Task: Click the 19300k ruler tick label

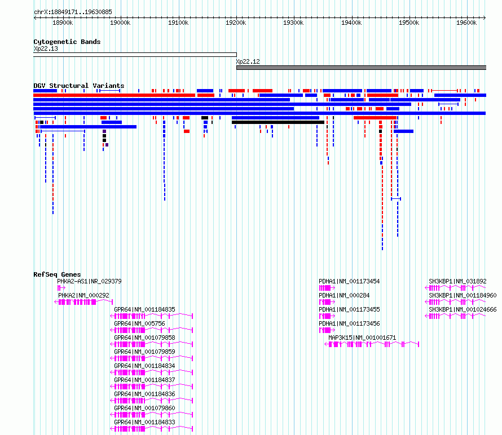Action: pyautogui.click(x=293, y=23)
